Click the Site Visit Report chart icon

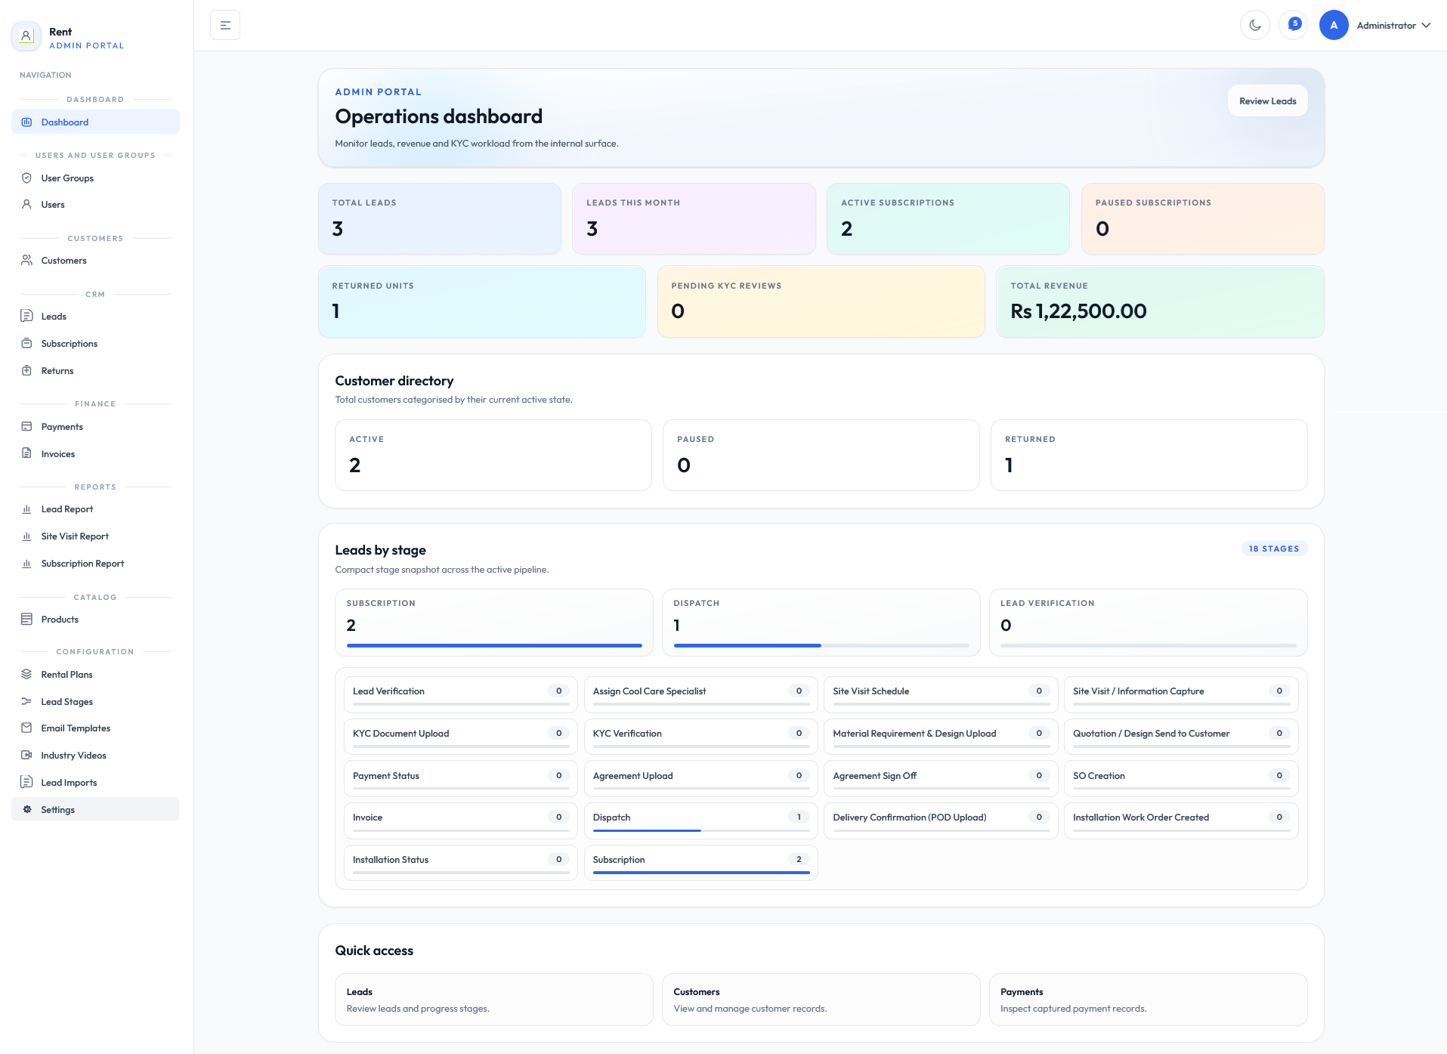coord(26,536)
